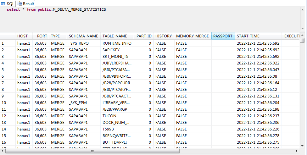307x155 pixels.
Task: Click the MEMORY_MERGE column header
Action: tap(193, 36)
